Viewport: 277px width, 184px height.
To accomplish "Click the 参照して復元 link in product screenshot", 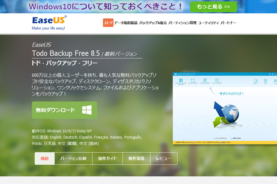I will click(236, 138).
